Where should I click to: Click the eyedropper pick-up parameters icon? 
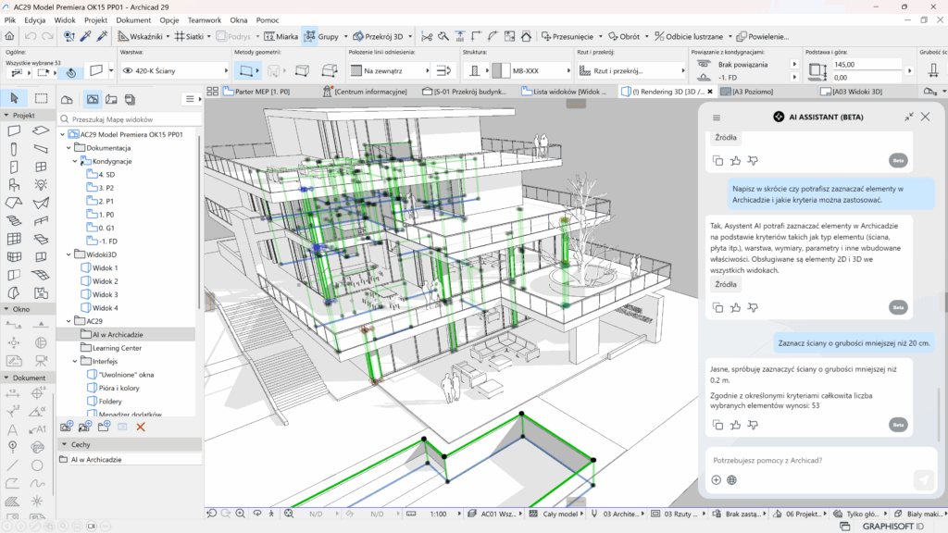click(x=85, y=36)
